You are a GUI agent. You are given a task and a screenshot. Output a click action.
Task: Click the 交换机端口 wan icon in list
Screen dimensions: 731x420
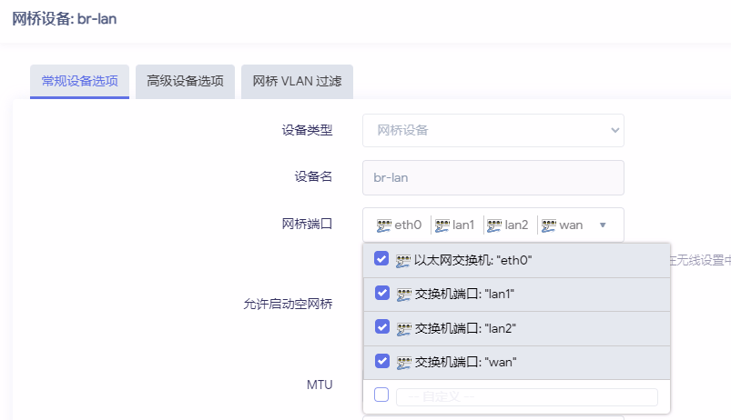403,362
